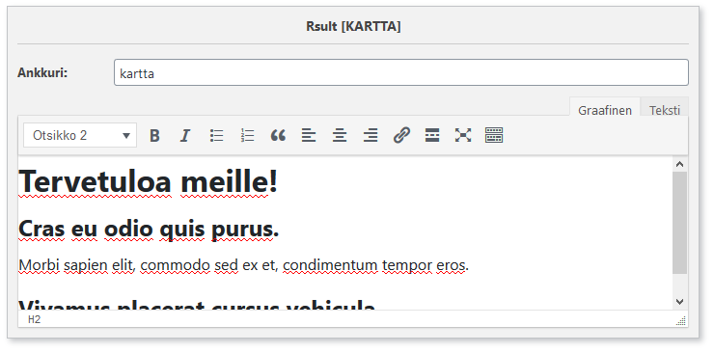714x353 pixels.
Task: Center align the text
Action: (x=340, y=136)
